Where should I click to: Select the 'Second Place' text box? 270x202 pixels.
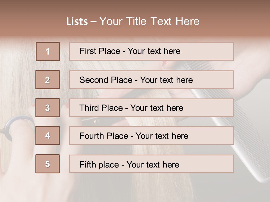pyautogui.click(x=151, y=80)
